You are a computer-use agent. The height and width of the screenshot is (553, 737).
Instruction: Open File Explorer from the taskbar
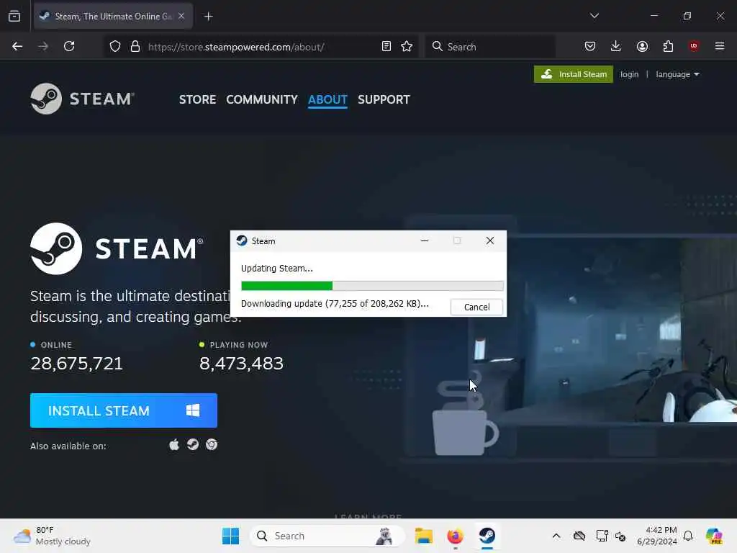pos(423,536)
